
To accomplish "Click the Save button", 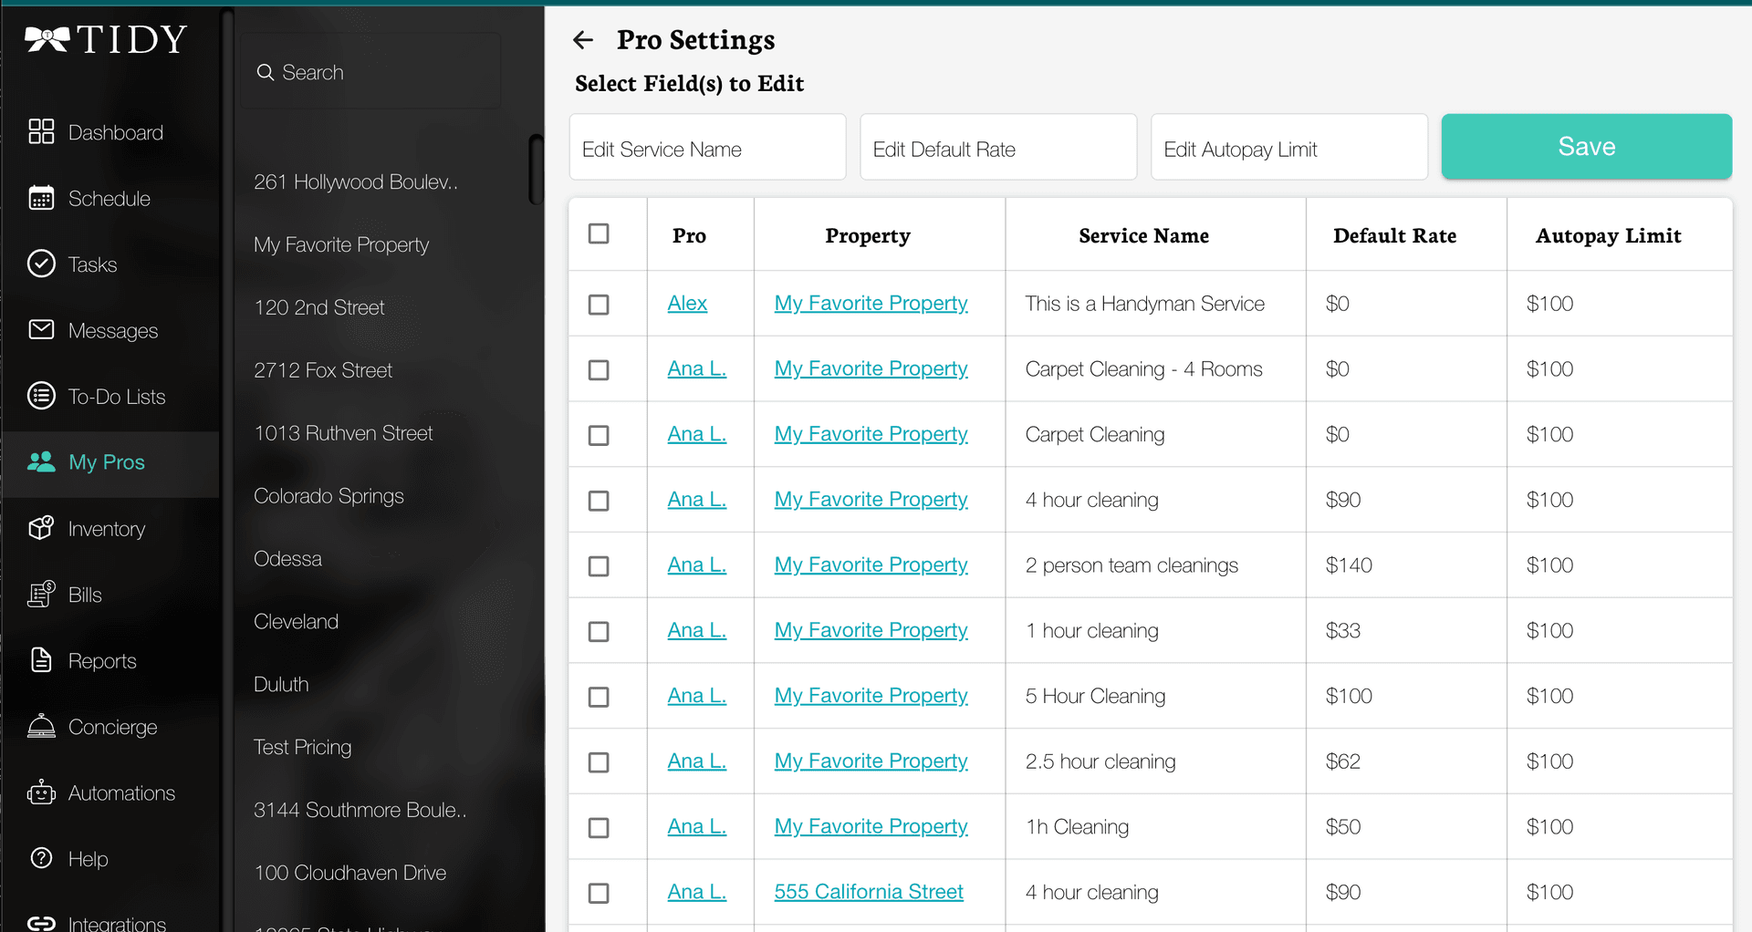I will 1585,146.
